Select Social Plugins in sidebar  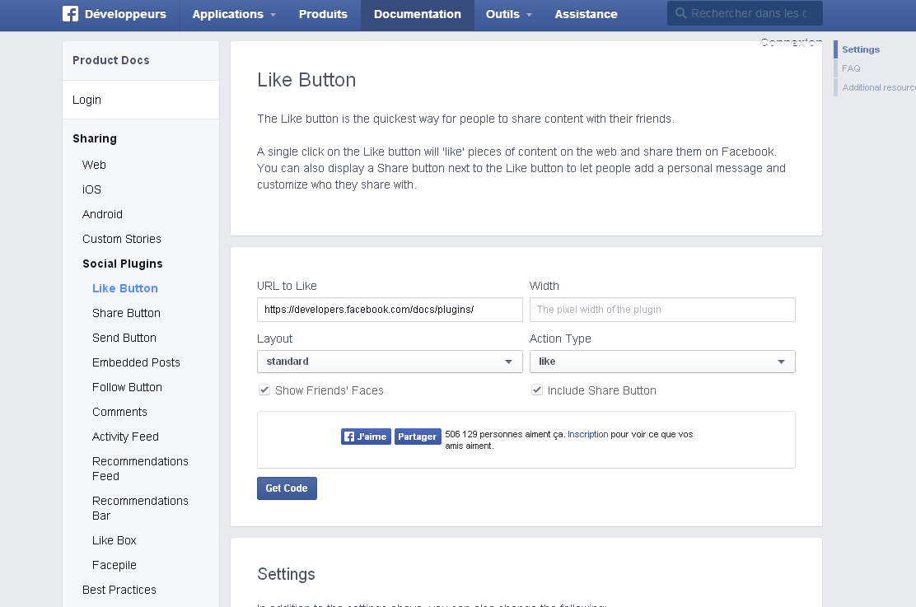point(123,264)
